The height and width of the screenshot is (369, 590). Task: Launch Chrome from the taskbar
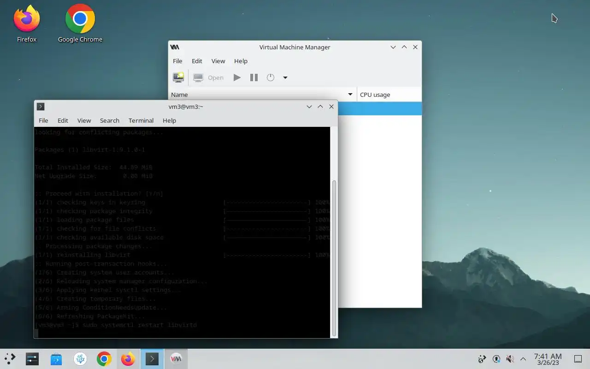pos(104,358)
